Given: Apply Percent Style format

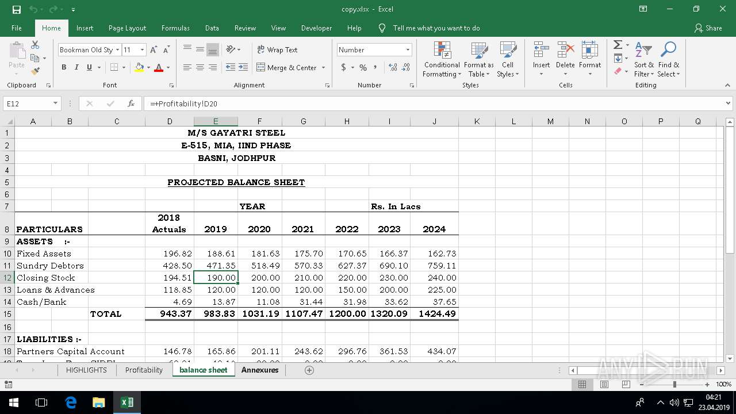Looking at the screenshot, I should 363,67.
